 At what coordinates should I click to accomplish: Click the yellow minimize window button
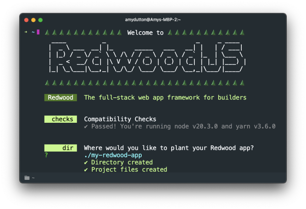[33, 20]
